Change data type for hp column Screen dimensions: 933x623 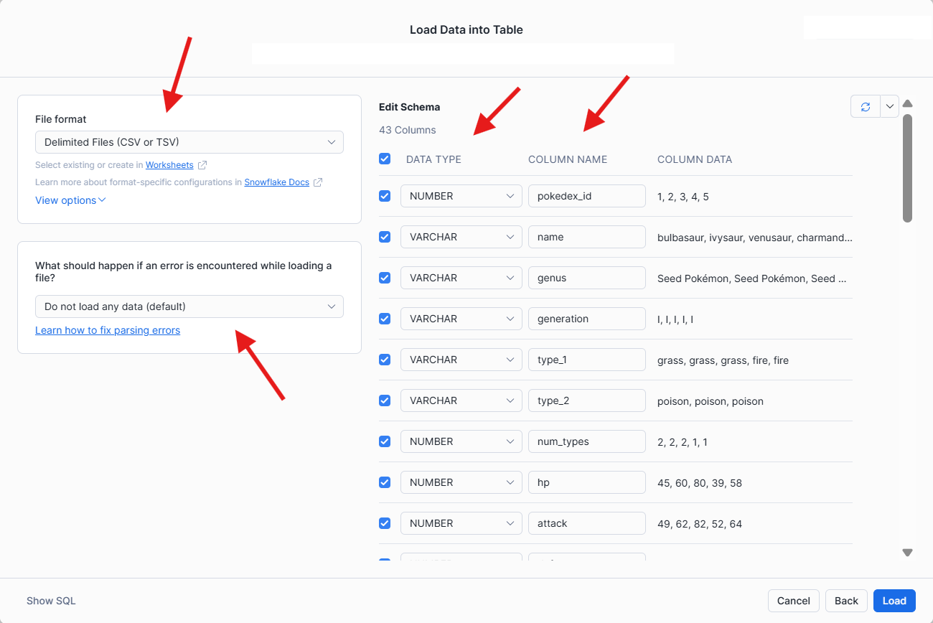(461, 482)
